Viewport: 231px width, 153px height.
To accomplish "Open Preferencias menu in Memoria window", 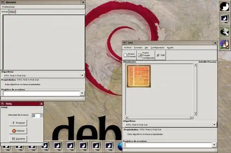I will pos(8,7).
